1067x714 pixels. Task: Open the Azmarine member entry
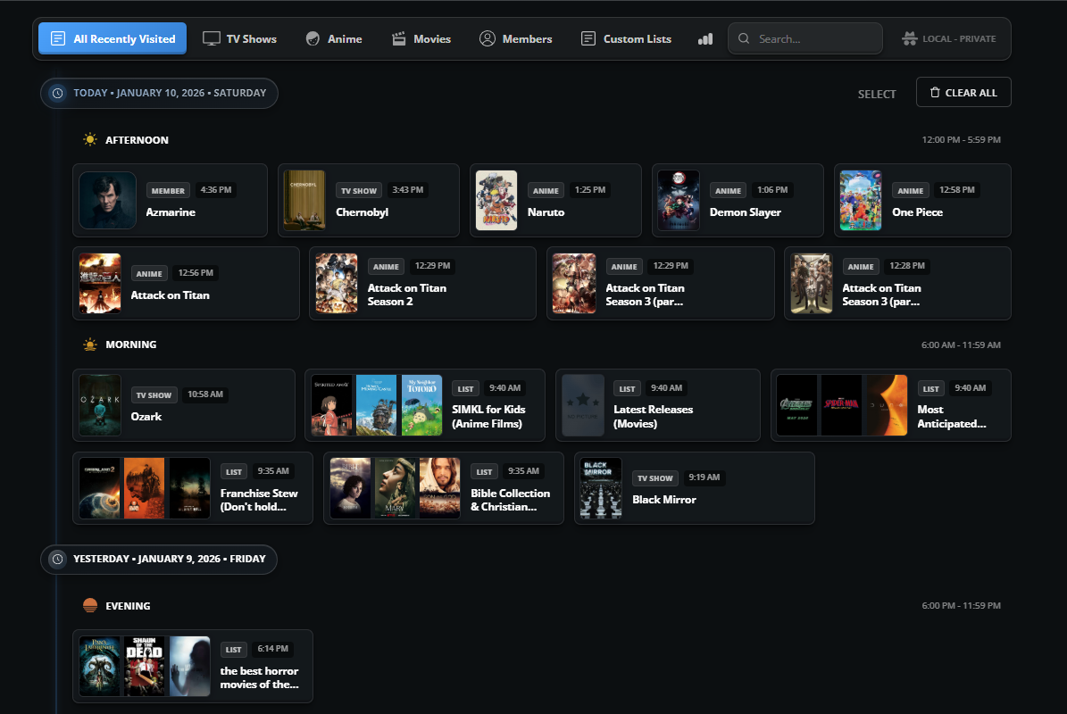coord(170,212)
